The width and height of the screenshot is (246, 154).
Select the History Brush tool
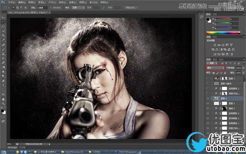pyautogui.click(x=3, y=58)
